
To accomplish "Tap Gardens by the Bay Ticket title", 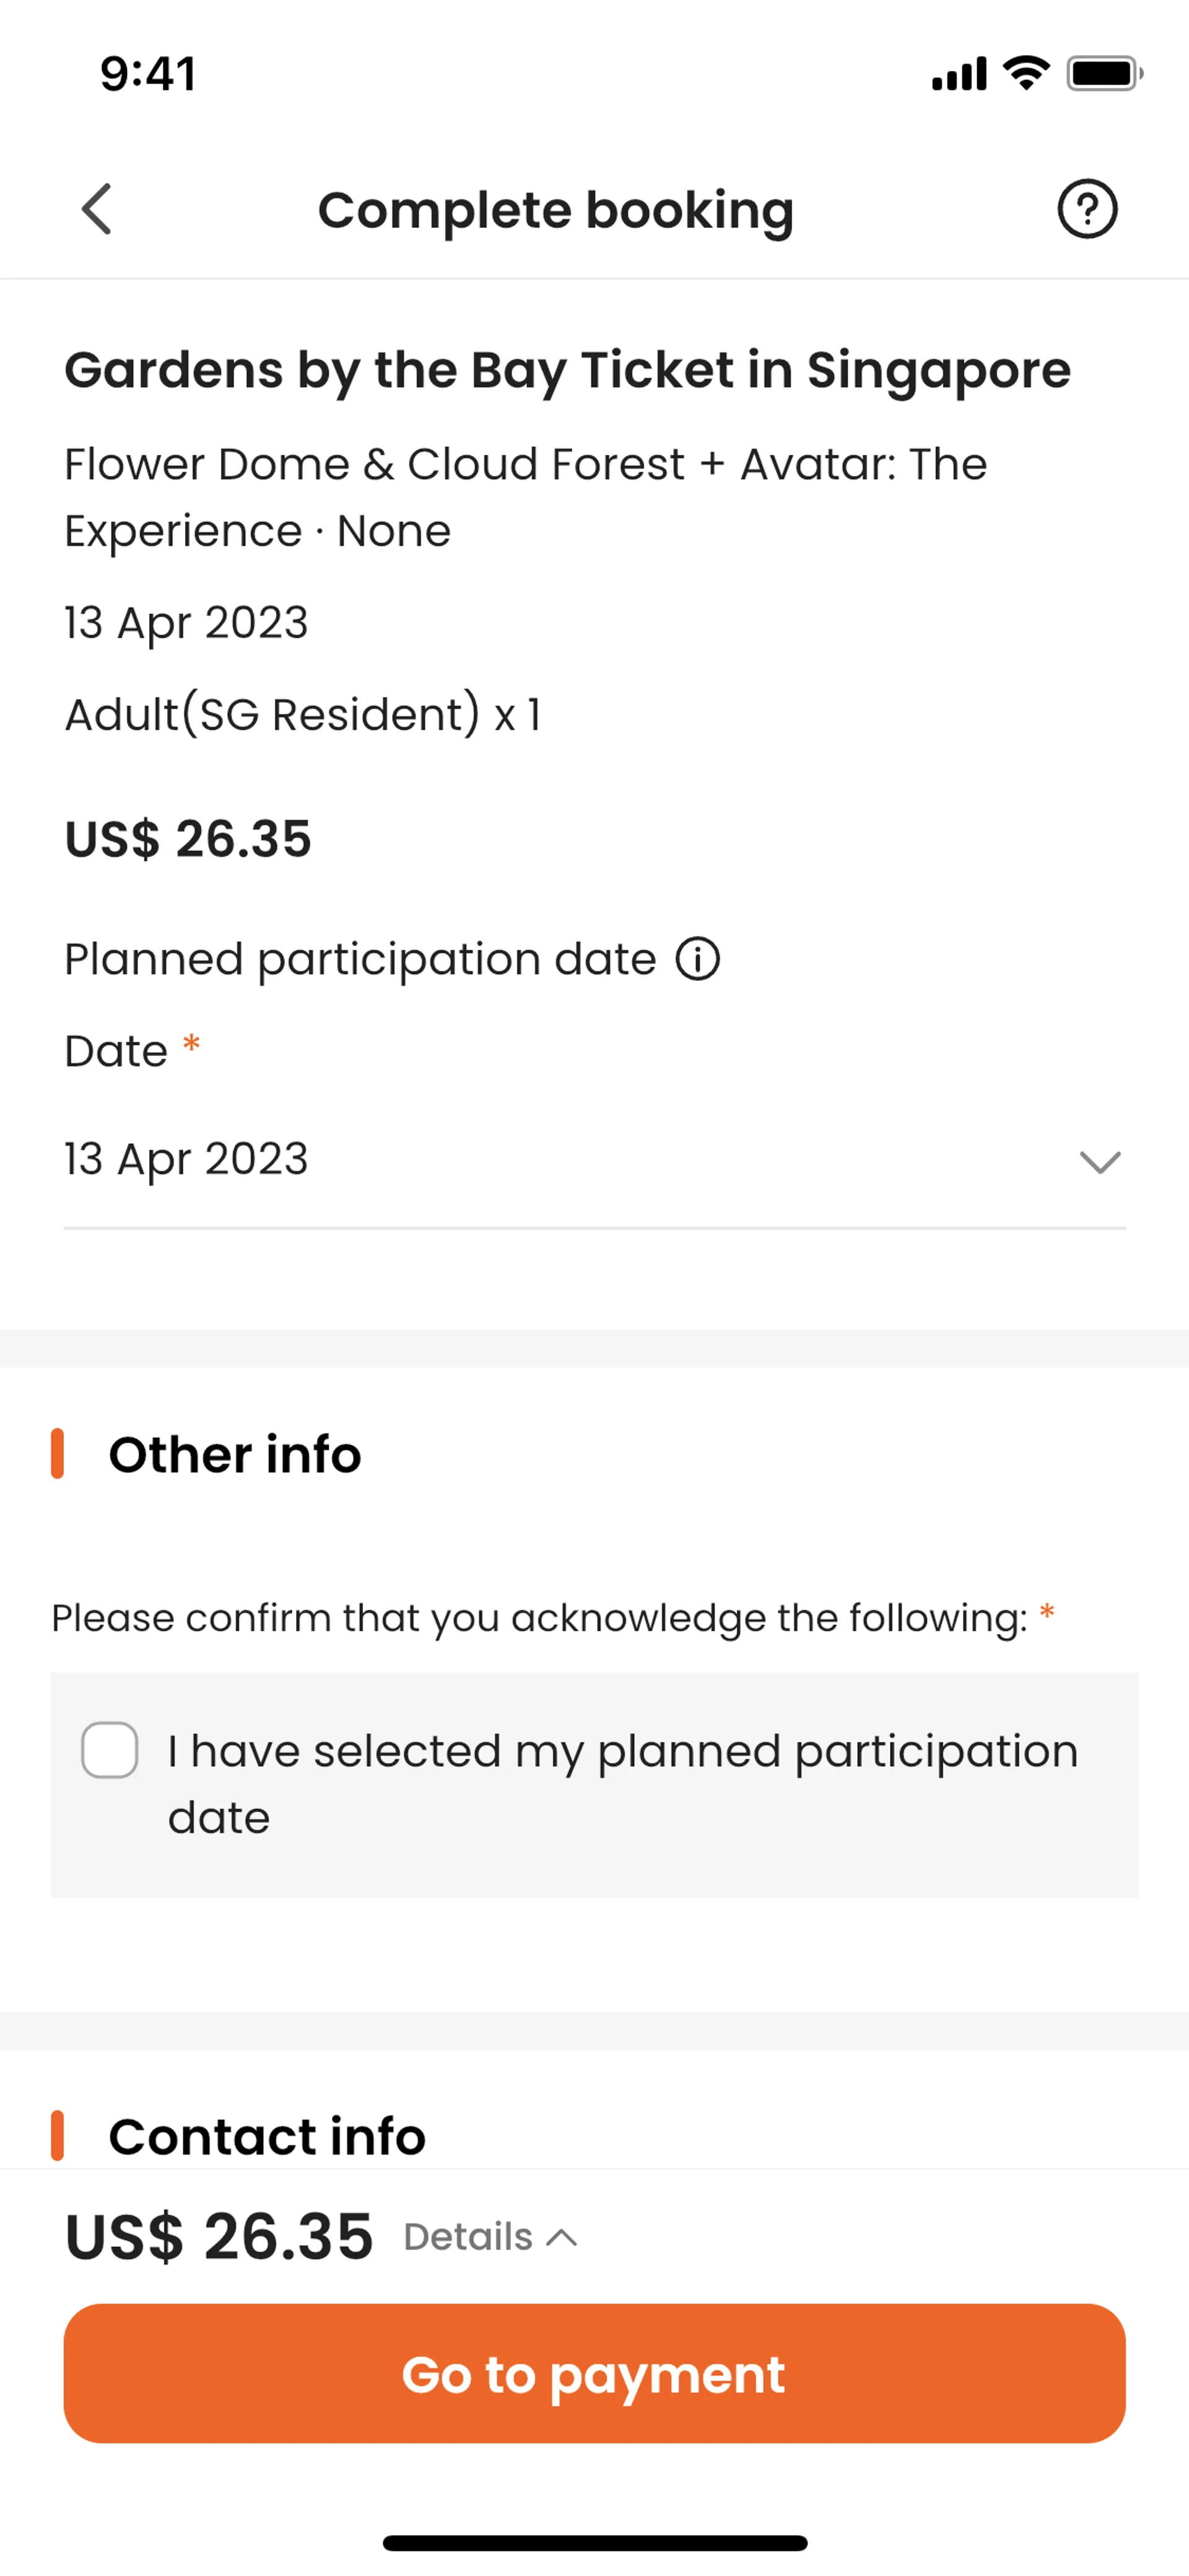I will pos(567,370).
